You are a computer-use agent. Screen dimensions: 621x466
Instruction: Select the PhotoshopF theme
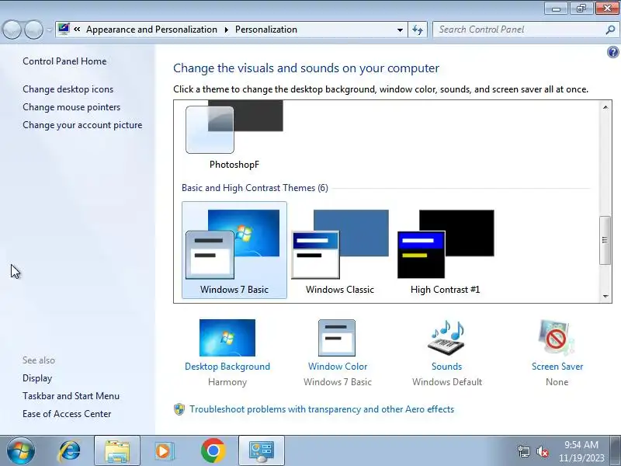click(x=234, y=134)
